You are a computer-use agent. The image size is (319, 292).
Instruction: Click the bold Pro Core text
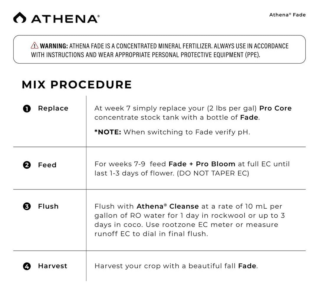coord(275,108)
